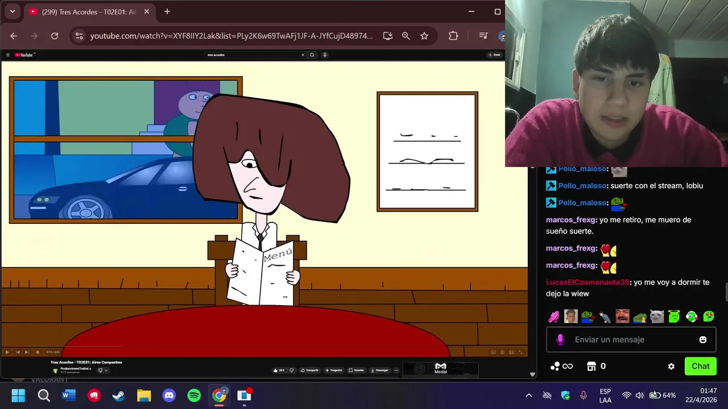Share the video via 'Compartir'
The height and width of the screenshot is (409, 728).
tap(310, 370)
